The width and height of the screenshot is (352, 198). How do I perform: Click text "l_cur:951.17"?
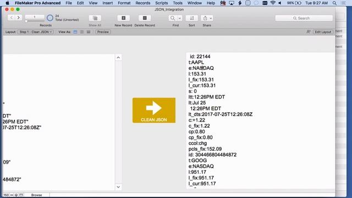click(202, 184)
